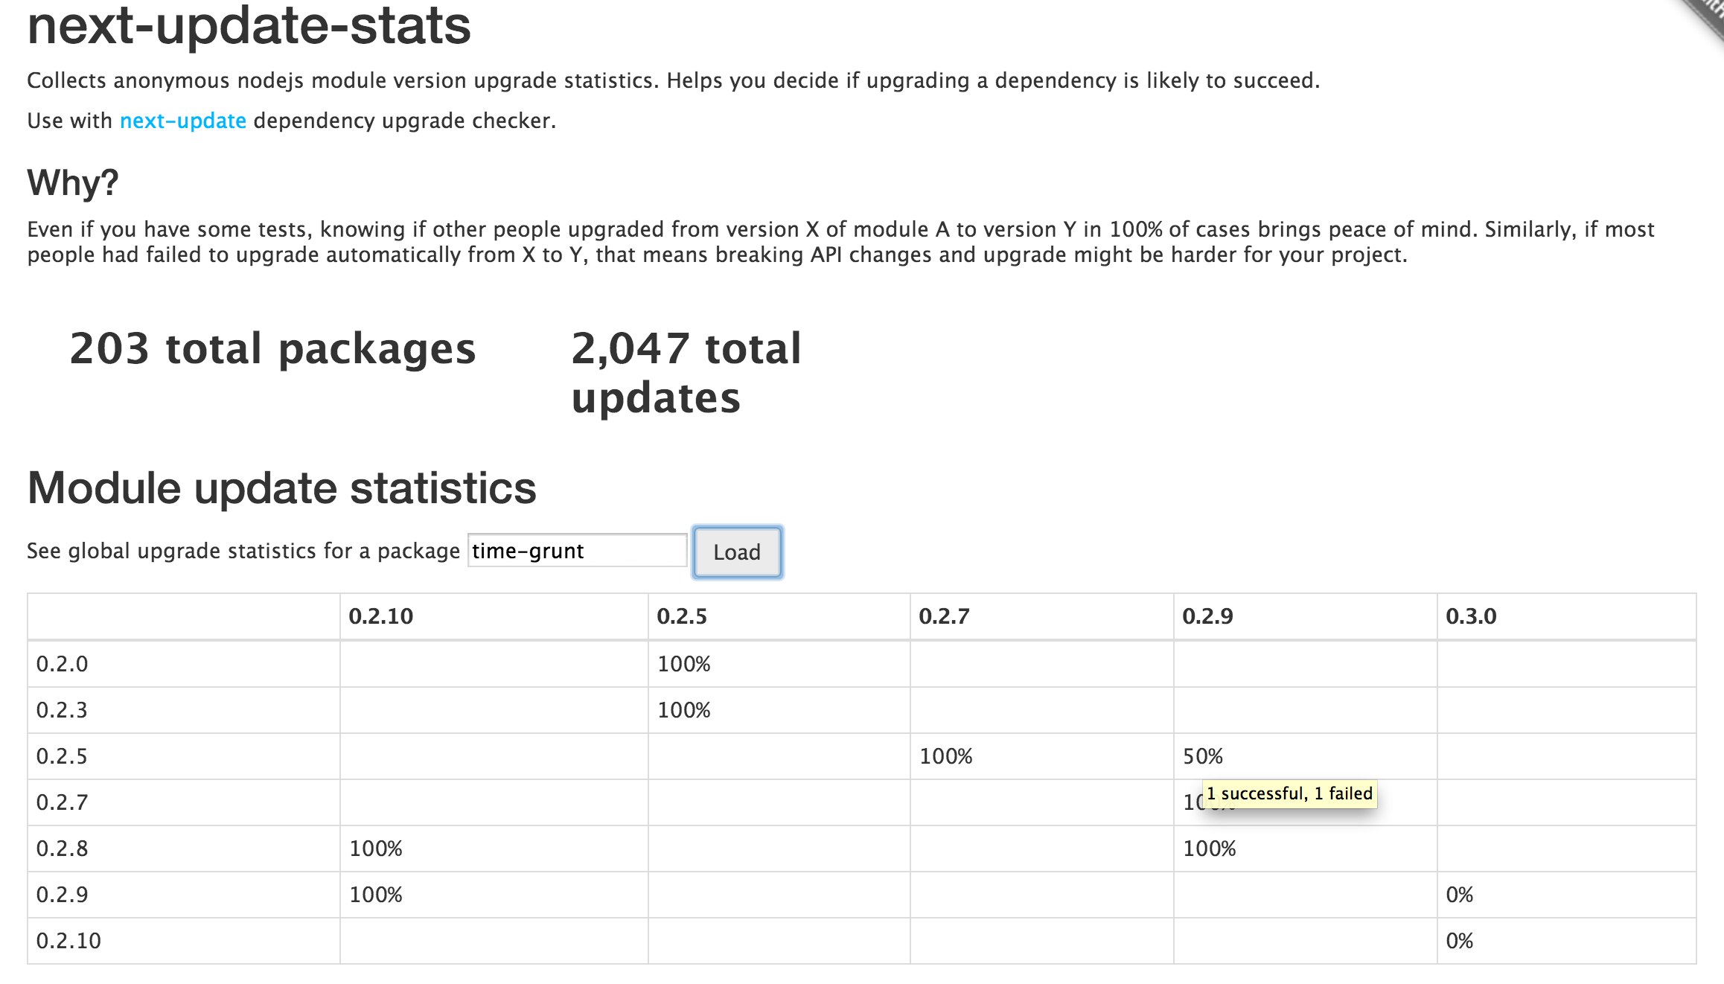The height and width of the screenshot is (984, 1724).
Task: Click 100% cell for 0.2.3 to 0.2.5
Action: pyautogui.click(x=683, y=710)
